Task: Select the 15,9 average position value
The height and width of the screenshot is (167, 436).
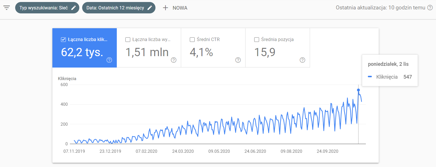Action: (x=265, y=52)
